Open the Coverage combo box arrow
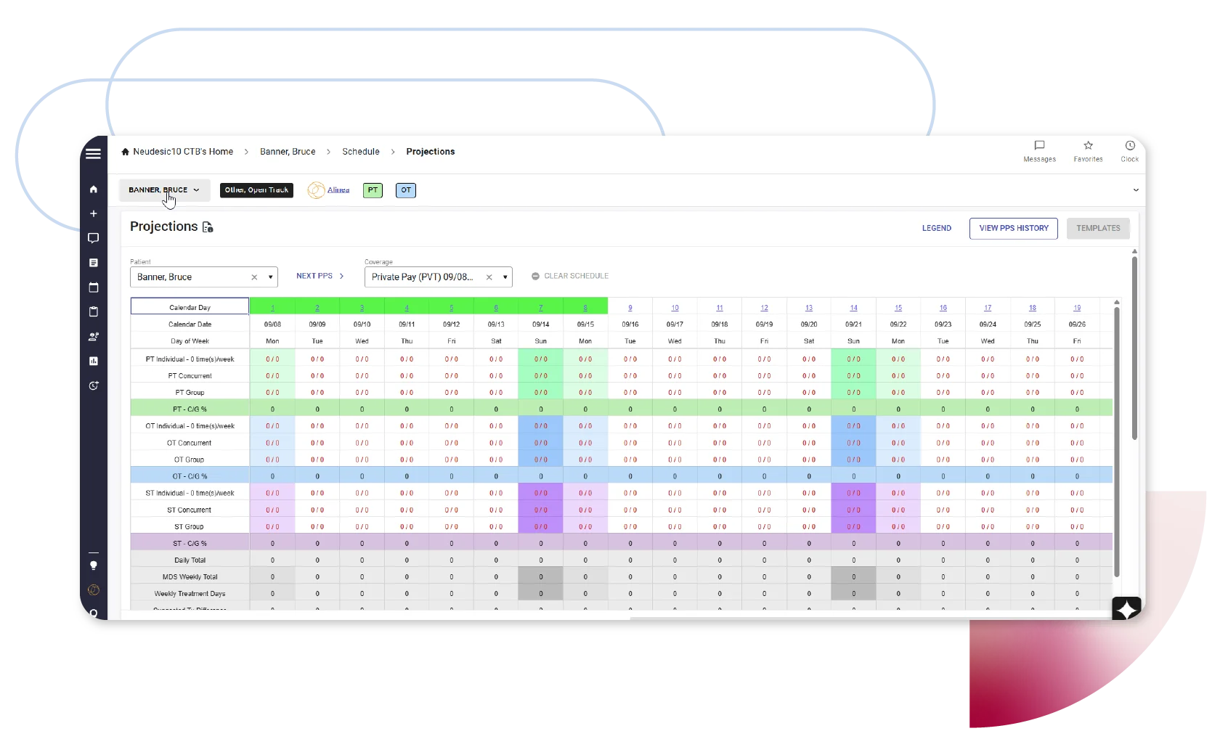Viewport: 1228px width, 755px height. [505, 277]
